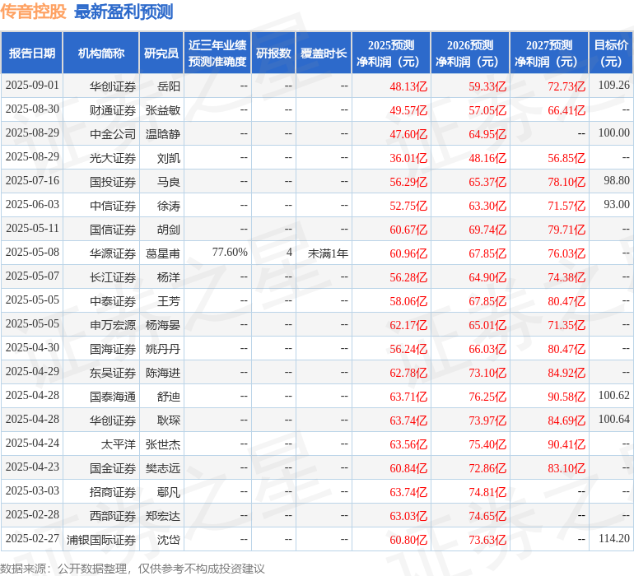Screen dimensions: 634x576
Task: Click the 77.60% accuracy value
Action: pyautogui.click(x=230, y=253)
